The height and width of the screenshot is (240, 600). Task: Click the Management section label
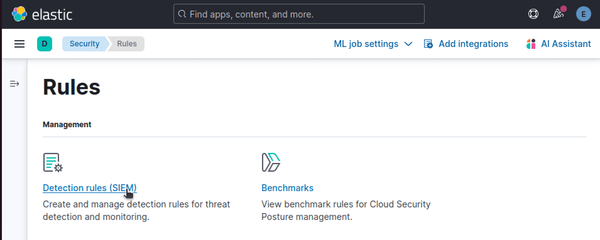point(67,124)
